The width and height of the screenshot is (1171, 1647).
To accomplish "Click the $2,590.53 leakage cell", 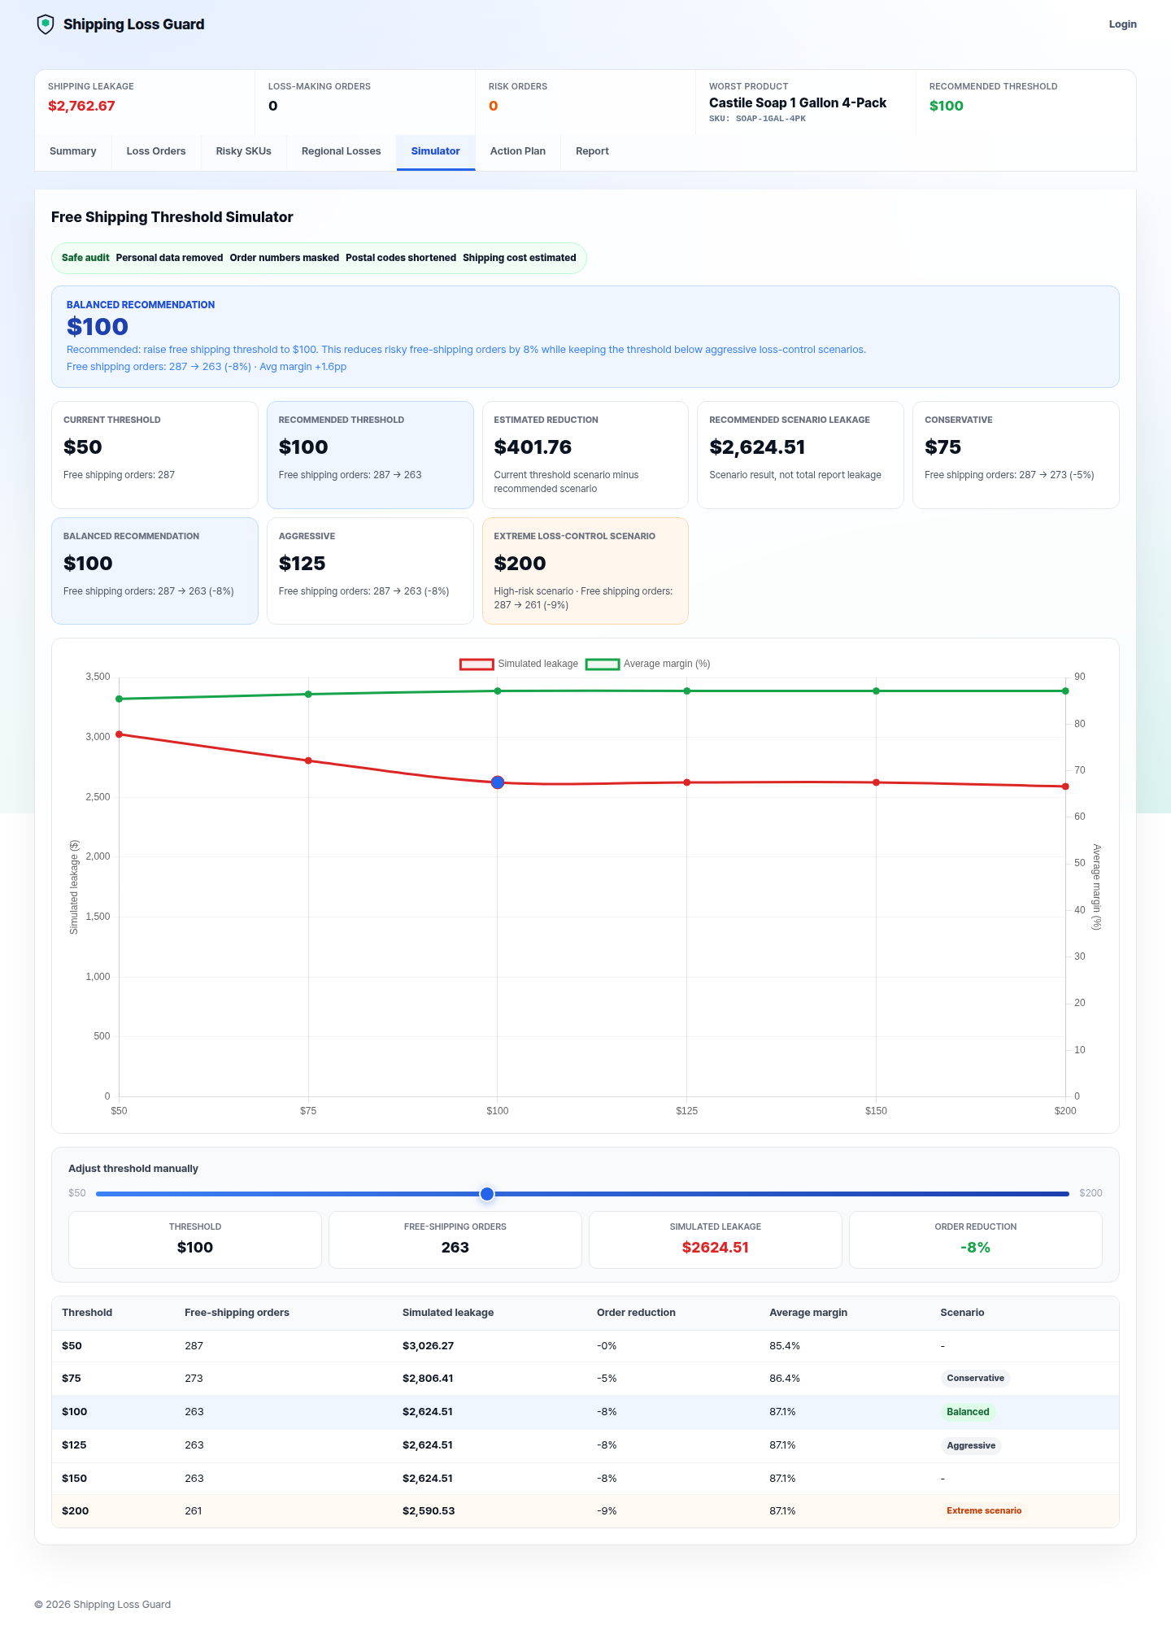I will [429, 1510].
